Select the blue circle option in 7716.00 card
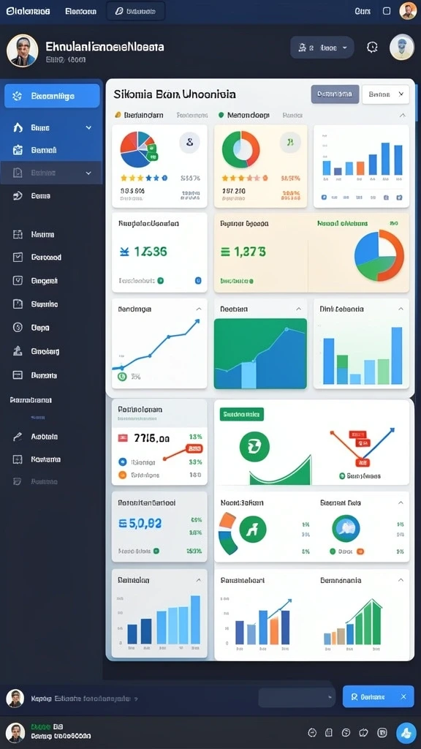The width and height of the screenshot is (421, 749). (x=122, y=462)
